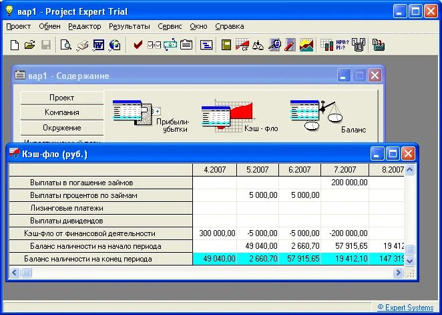442x315 pixels.
Task: Open the CF cash-flow toolbar icon
Action: [x=242, y=45]
